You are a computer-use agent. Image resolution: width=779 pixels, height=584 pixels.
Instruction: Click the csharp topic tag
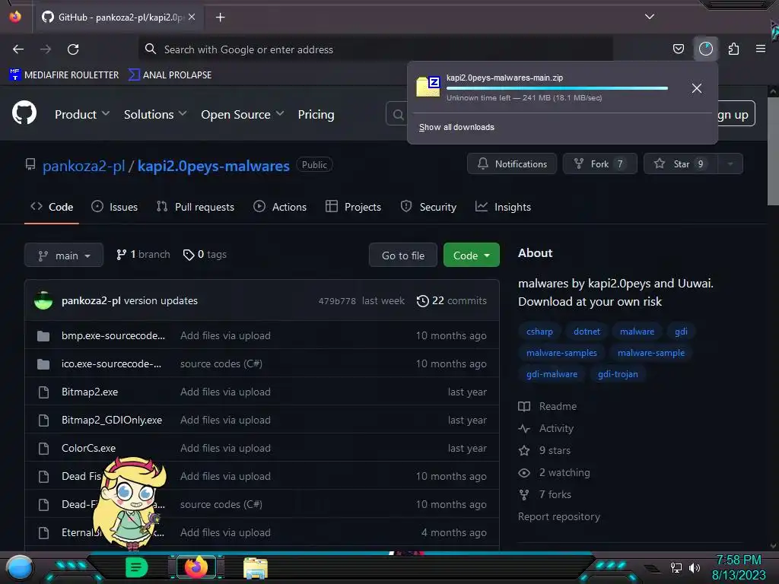tap(539, 332)
